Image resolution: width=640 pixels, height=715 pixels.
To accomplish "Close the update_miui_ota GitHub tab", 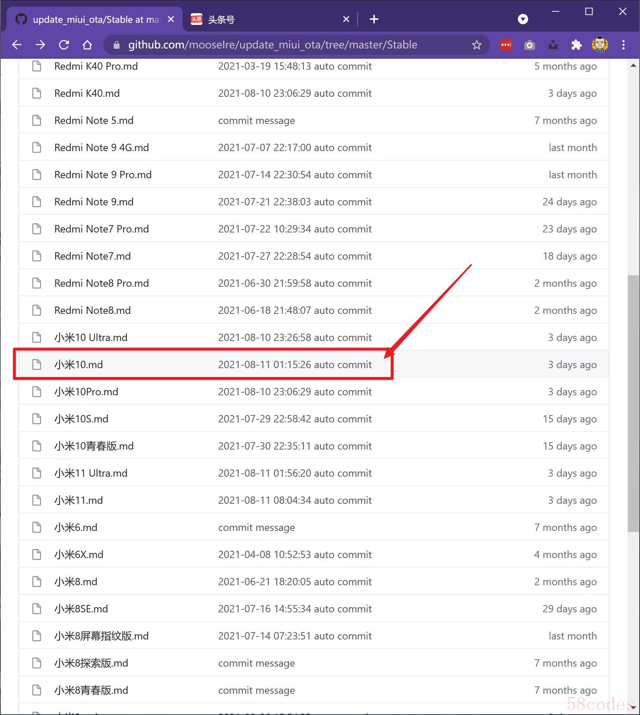I will (171, 19).
